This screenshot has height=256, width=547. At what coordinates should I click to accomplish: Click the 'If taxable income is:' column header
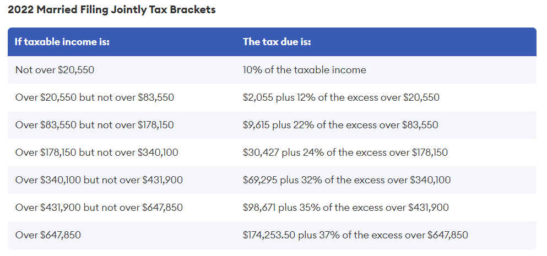(62, 42)
